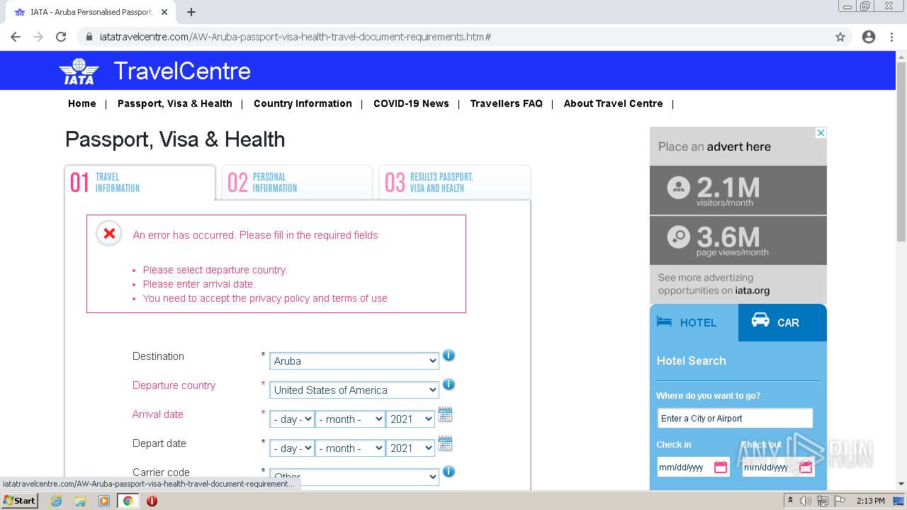
Task: Click the IATA TravelCentre logo
Action: (154, 71)
